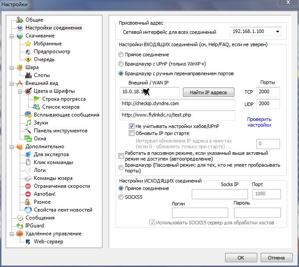Click the IPGuard shield icon
This screenshot has width=299, height=267.
coord(20,226)
